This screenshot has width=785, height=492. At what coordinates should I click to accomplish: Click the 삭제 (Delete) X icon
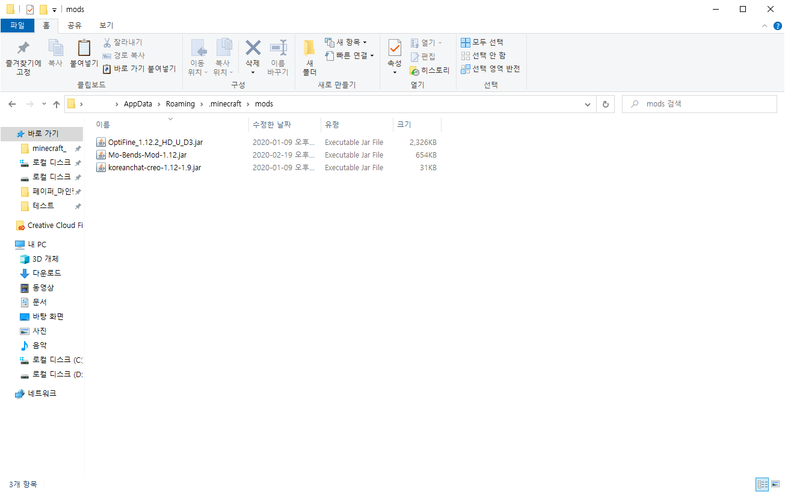point(253,48)
